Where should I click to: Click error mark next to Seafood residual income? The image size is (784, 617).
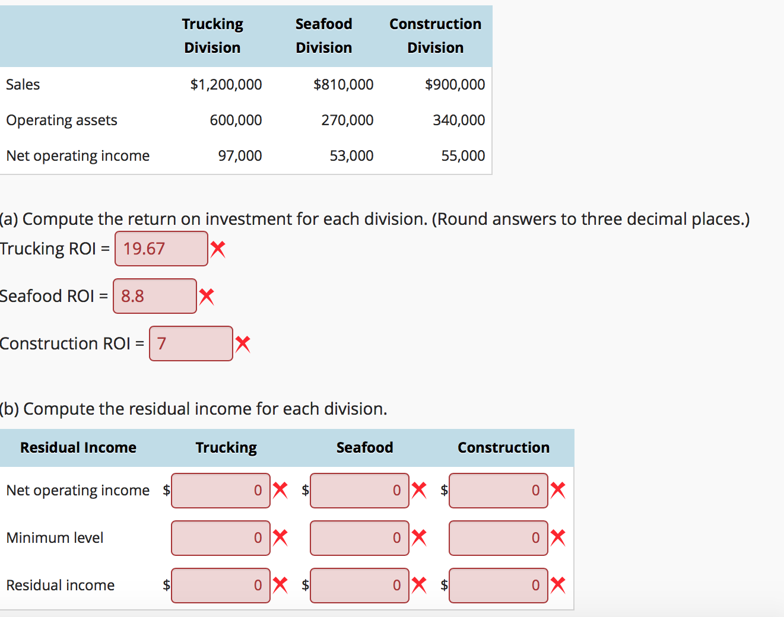coord(419,585)
